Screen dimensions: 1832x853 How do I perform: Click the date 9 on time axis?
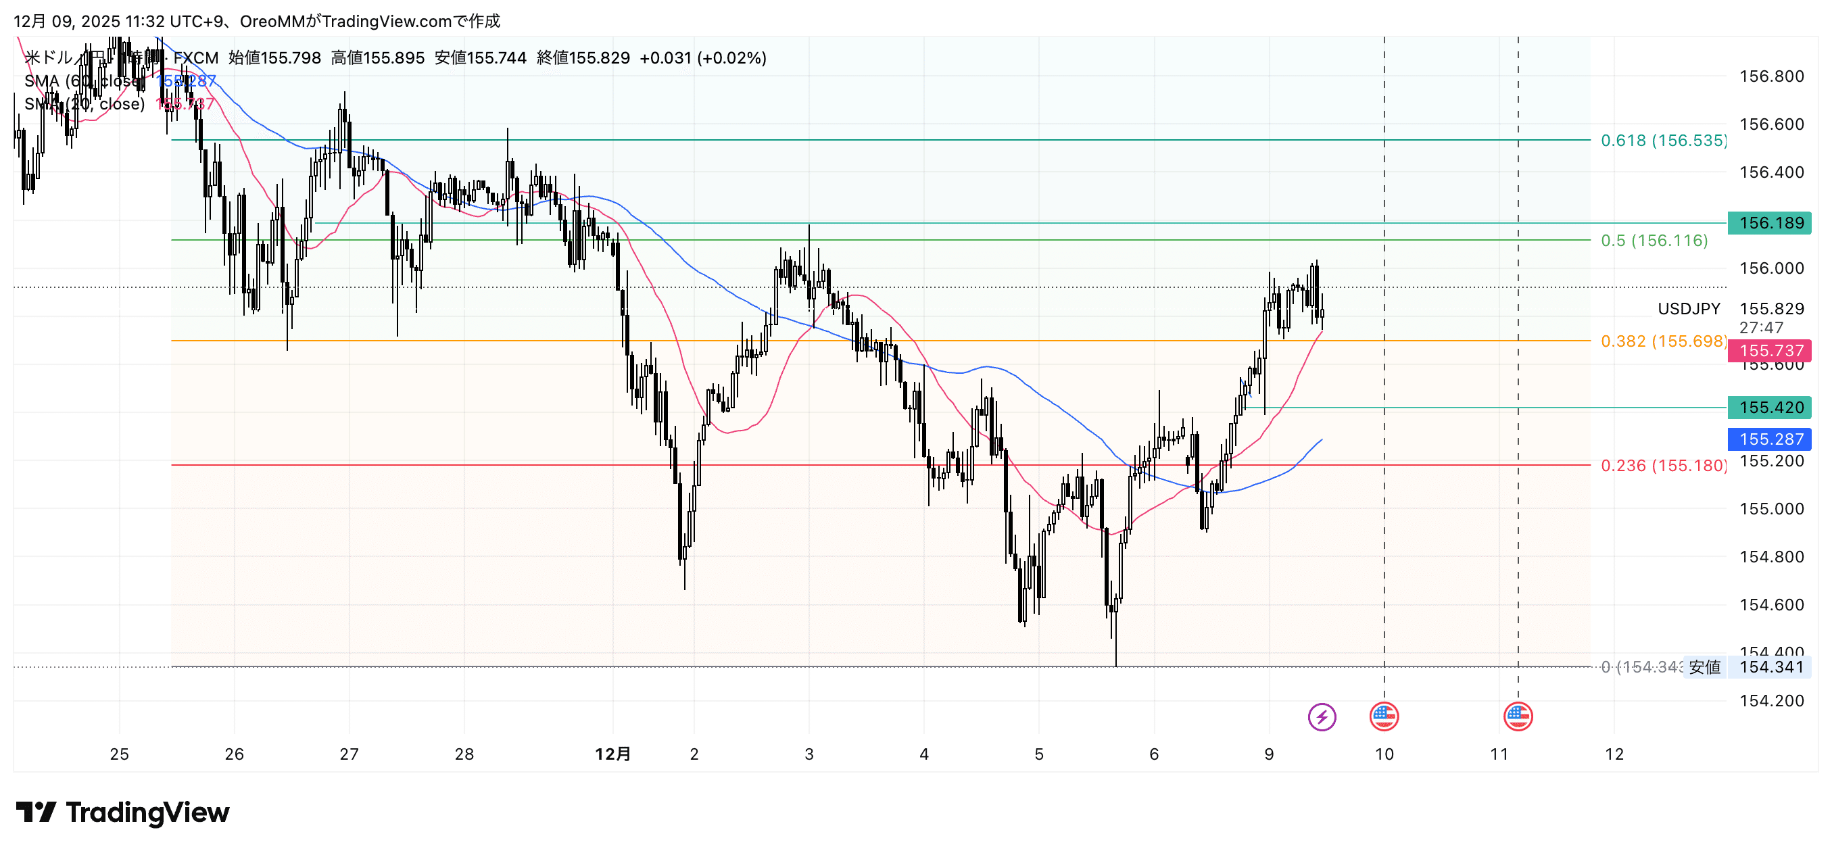point(1269,754)
